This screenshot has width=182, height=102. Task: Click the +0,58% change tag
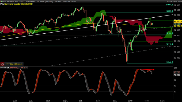pos(177,24)
